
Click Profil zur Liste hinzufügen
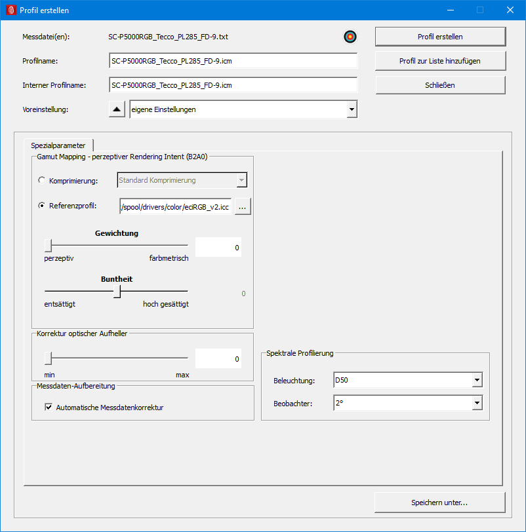coord(440,61)
